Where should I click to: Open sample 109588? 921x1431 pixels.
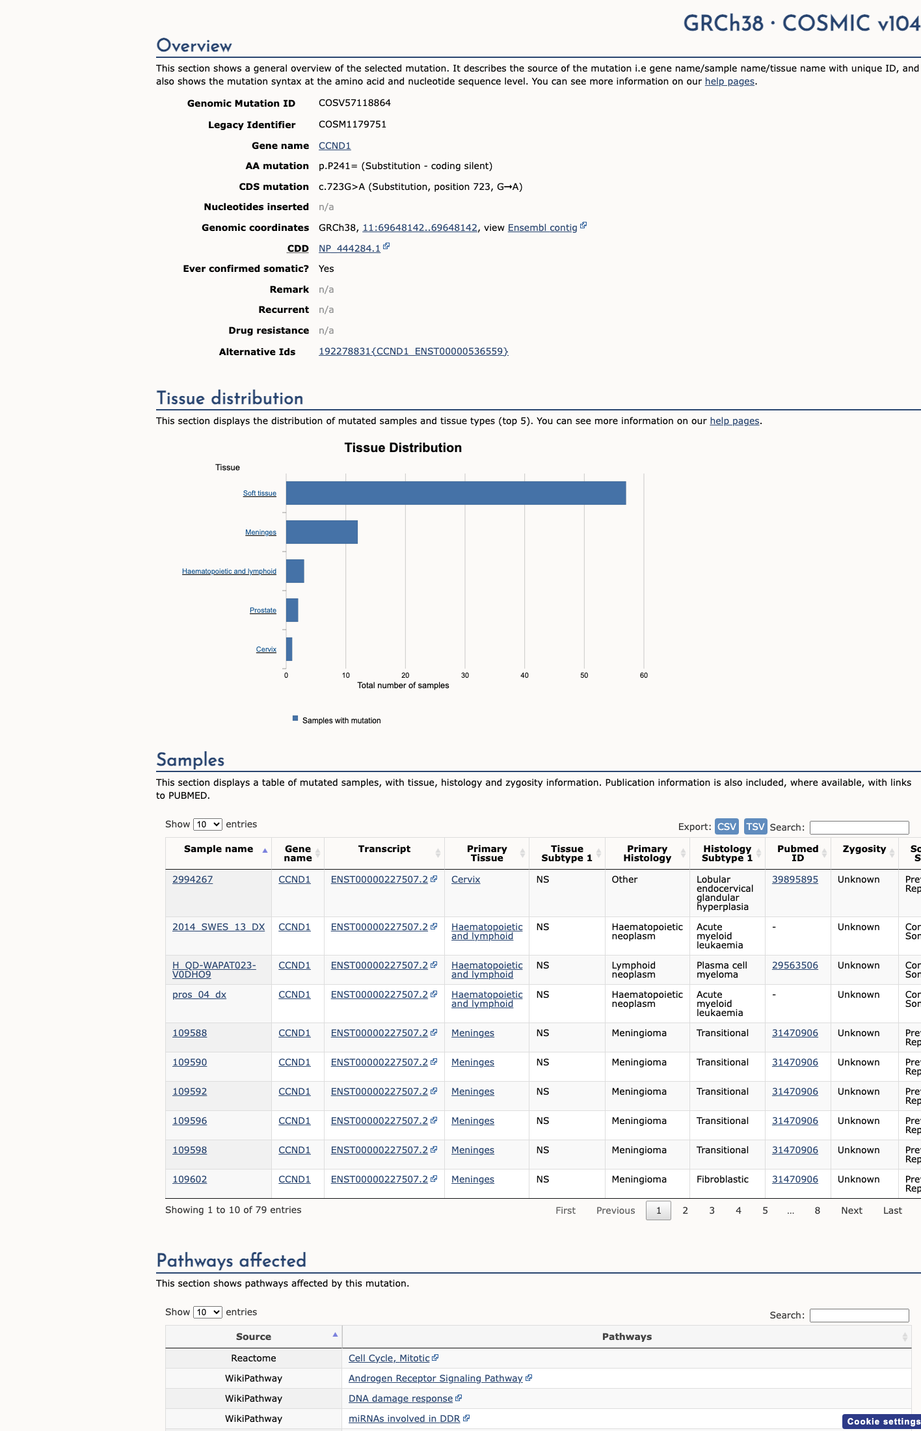pyautogui.click(x=189, y=1033)
